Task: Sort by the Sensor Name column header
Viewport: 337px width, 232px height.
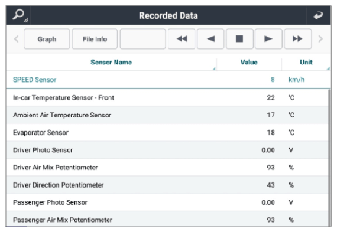Action: click(111, 62)
